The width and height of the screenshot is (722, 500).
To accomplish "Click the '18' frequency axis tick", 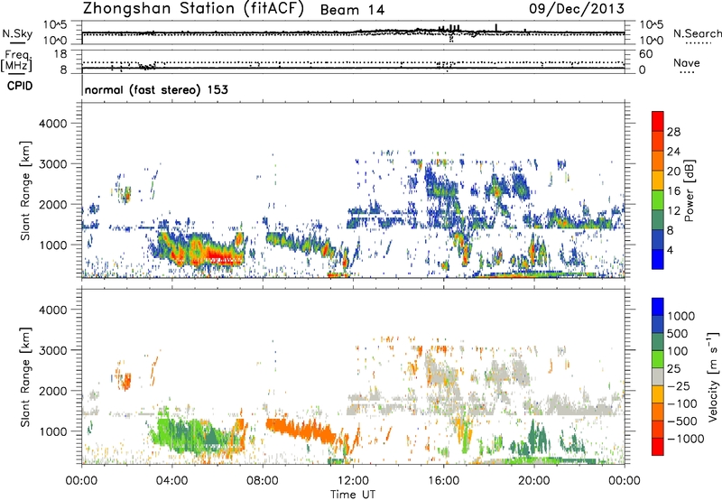I will 60,54.
